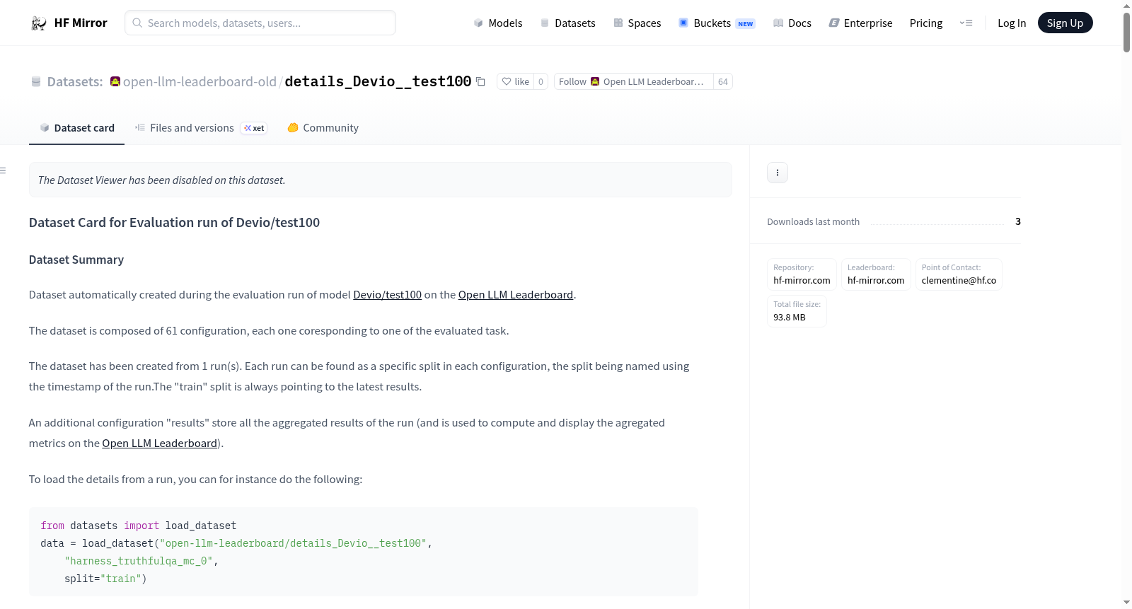Like this dataset
The image size is (1132, 609).
[516, 81]
